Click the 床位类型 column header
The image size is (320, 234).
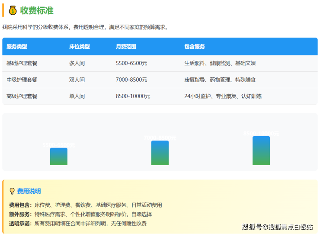coord(80,47)
